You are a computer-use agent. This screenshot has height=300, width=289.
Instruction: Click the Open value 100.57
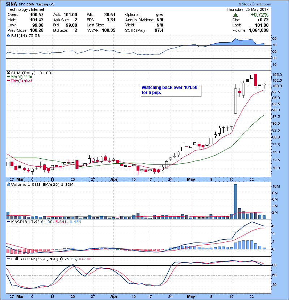click(37, 15)
